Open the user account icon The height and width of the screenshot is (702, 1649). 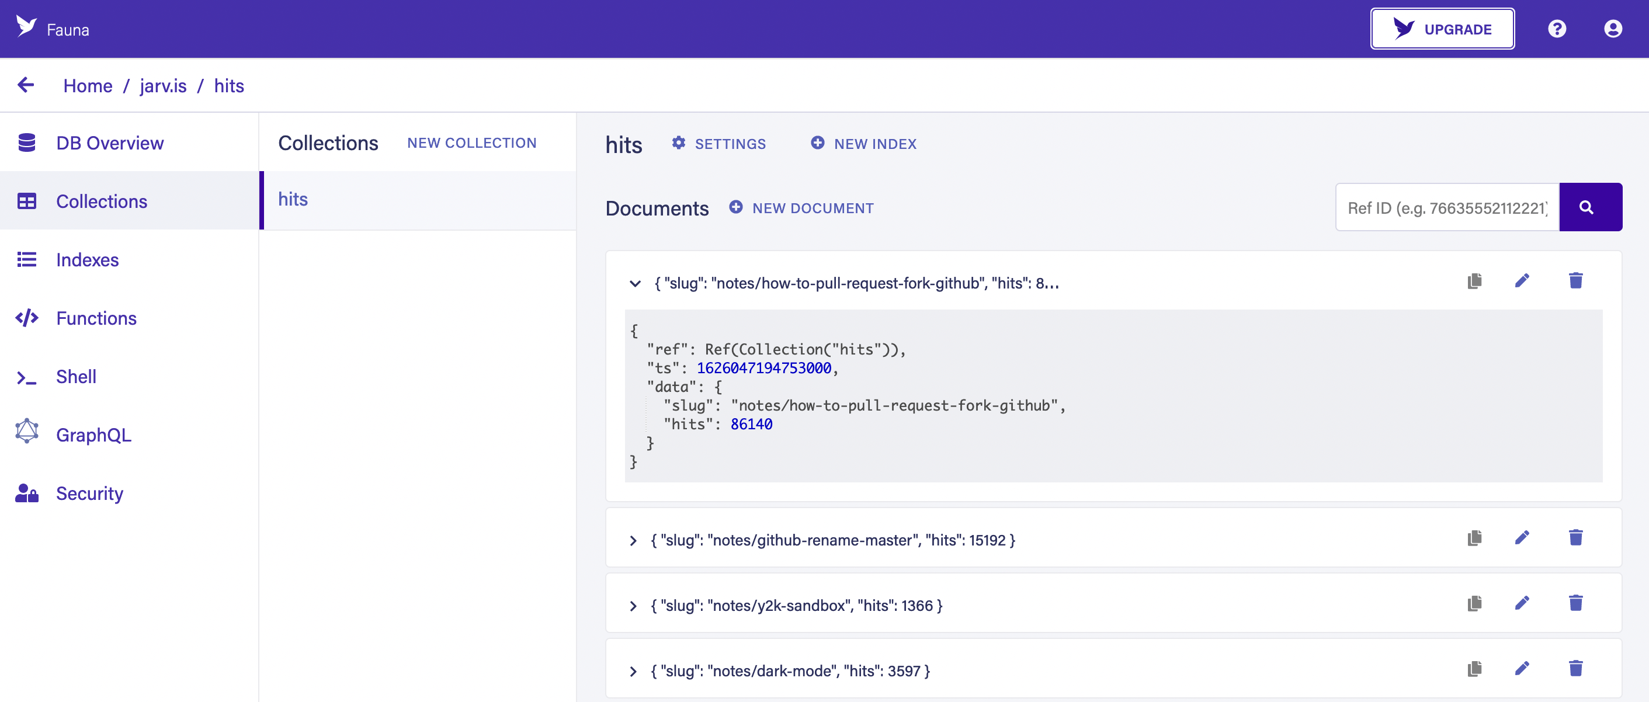[1613, 29]
